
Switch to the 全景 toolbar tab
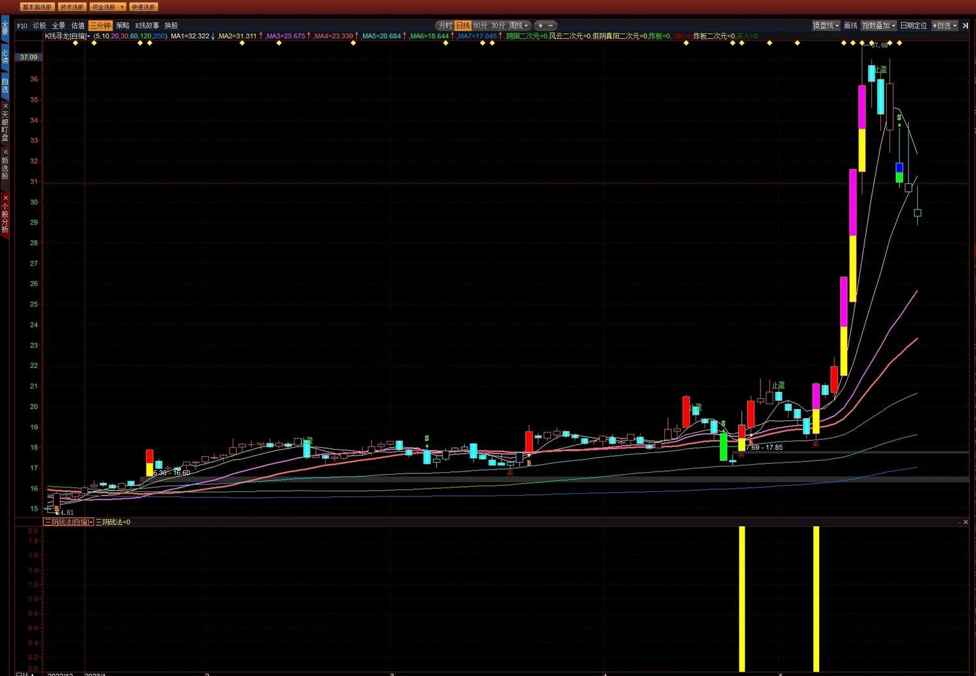59,26
